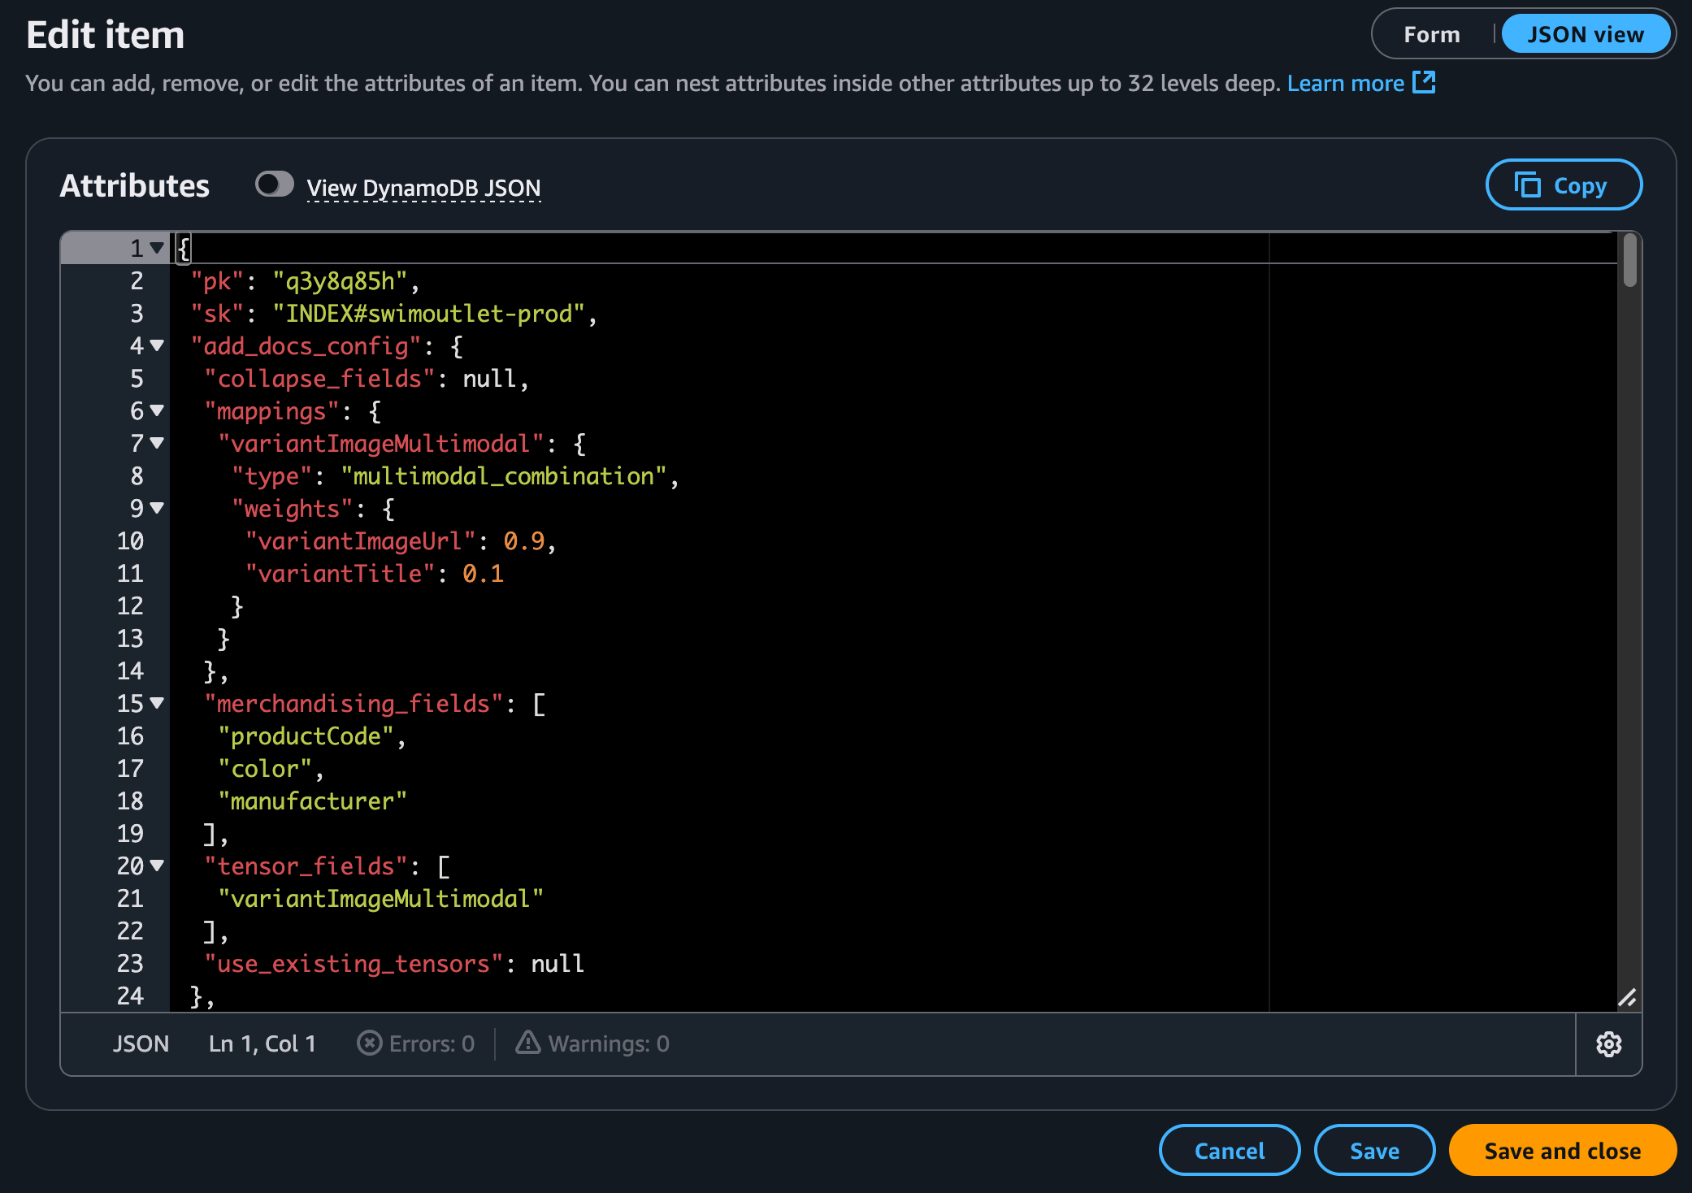Collapse variantImageMultimodal block on line 7
1692x1193 pixels.
click(157, 443)
